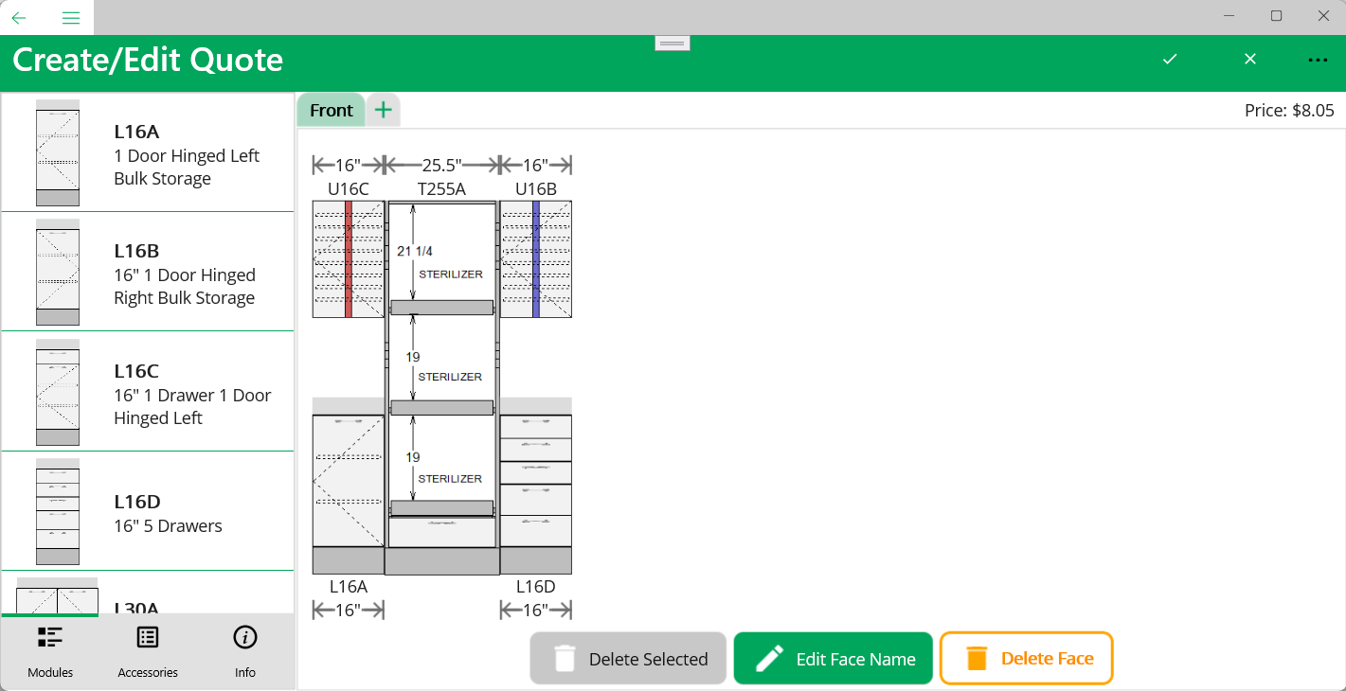Open the Modules panel icon
This screenshot has width=1346, height=691.
[50, 651]
